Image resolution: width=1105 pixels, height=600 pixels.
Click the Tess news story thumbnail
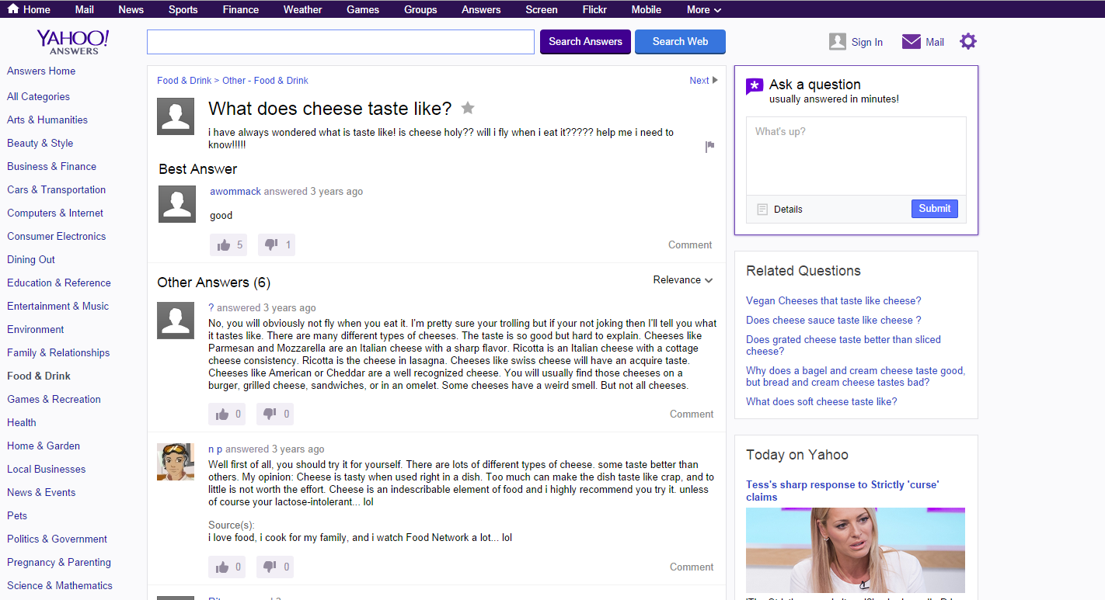point(855,550)
